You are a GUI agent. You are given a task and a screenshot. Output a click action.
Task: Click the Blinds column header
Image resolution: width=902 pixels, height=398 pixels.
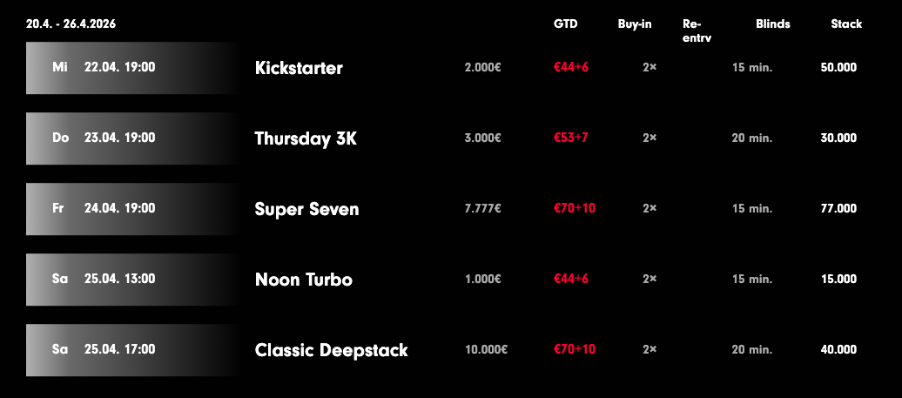[772, 24]
